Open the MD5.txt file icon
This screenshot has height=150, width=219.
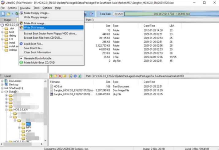pyautogui.click(x=51, y=87)
